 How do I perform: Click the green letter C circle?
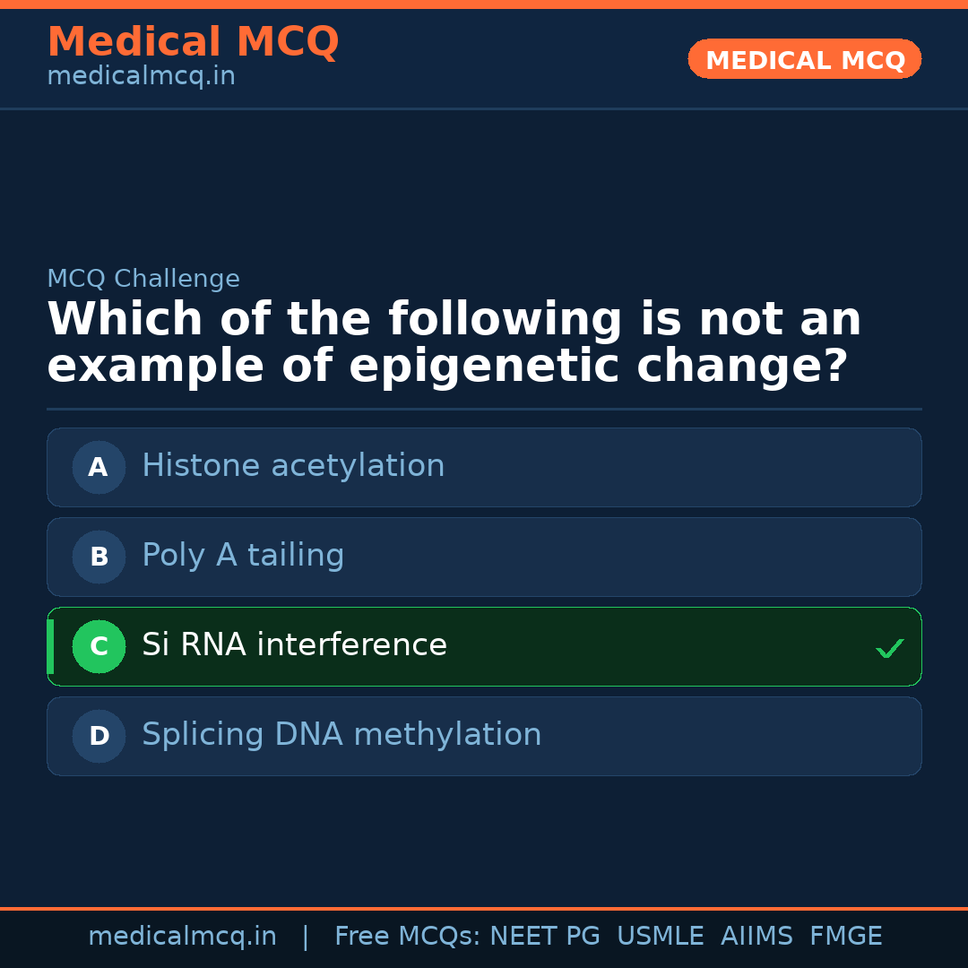(x=99, y=646)
